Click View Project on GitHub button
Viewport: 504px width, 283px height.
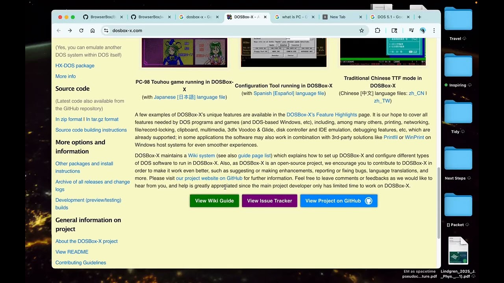[339, 201]
